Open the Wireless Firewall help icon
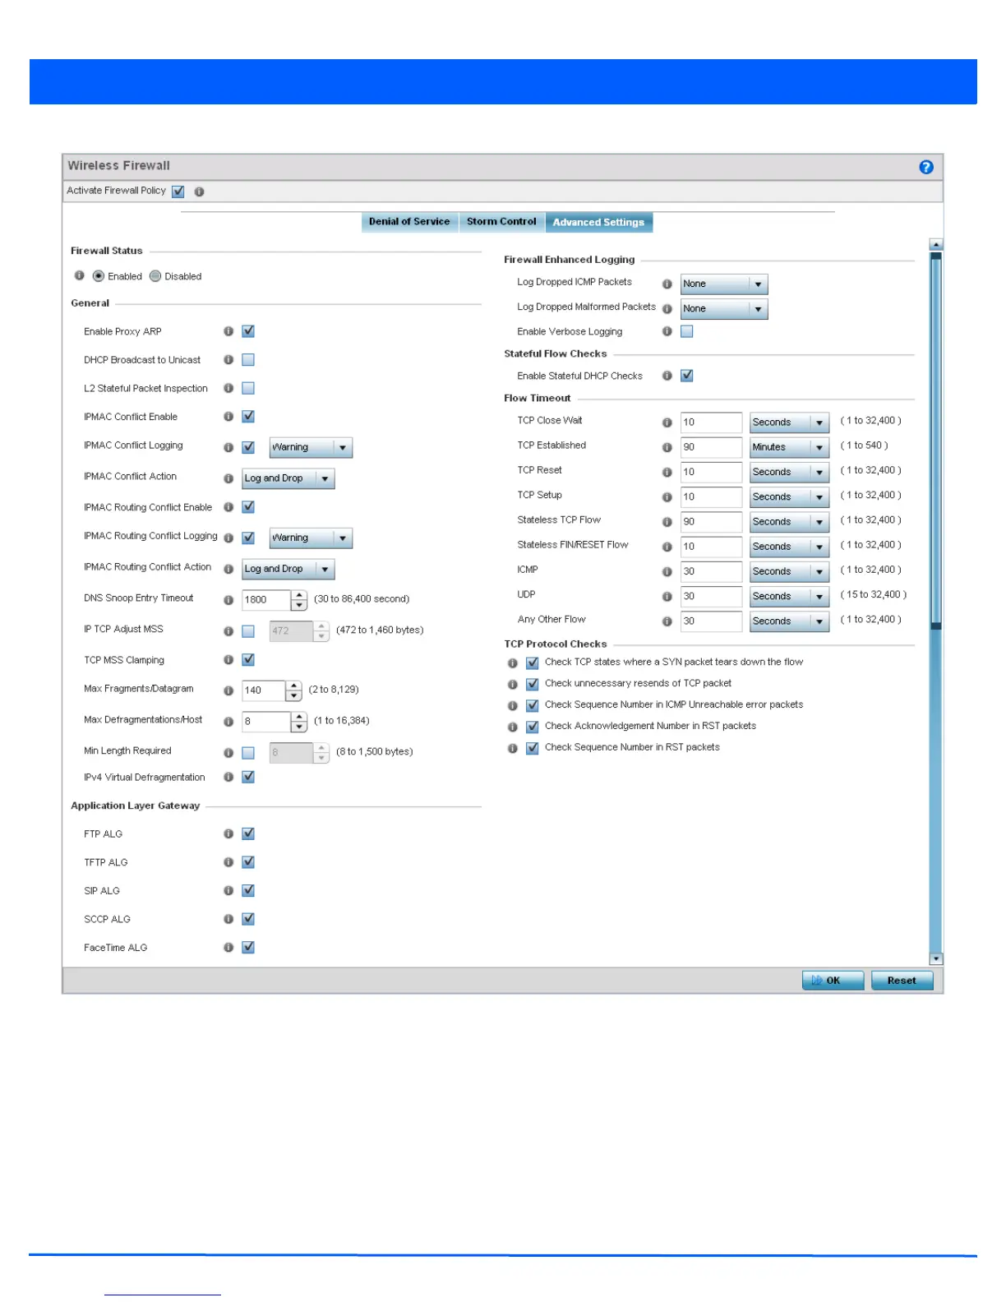The height and width of the screenshot is (1302, 1006). (926, 167)
